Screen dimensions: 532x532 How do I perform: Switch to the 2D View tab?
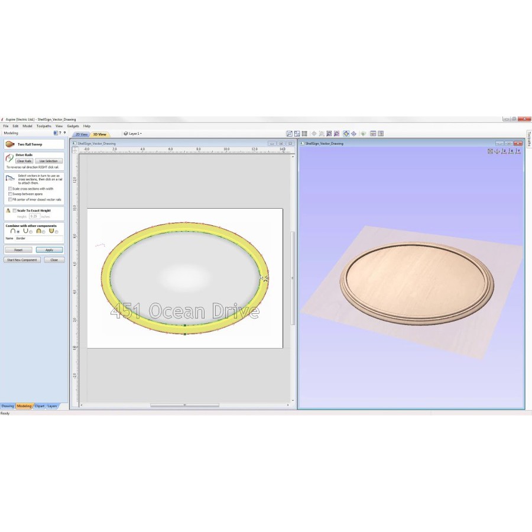(82, 134)
